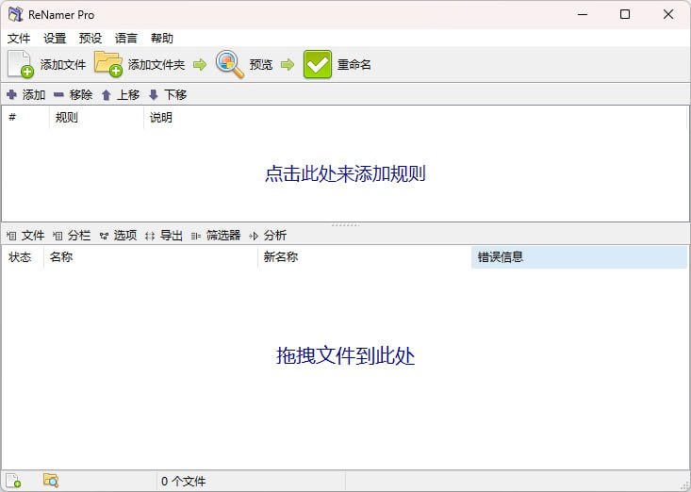The image size is (691, 492).
Task: Click the folder search icon in the status bar
Action: point(51,481)
